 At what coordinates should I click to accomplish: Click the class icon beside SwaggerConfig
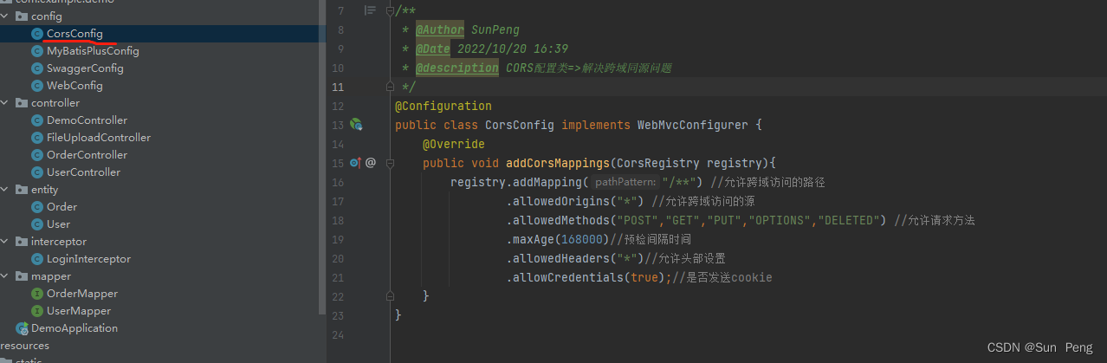pyautogui.click(x=37, y=68)
